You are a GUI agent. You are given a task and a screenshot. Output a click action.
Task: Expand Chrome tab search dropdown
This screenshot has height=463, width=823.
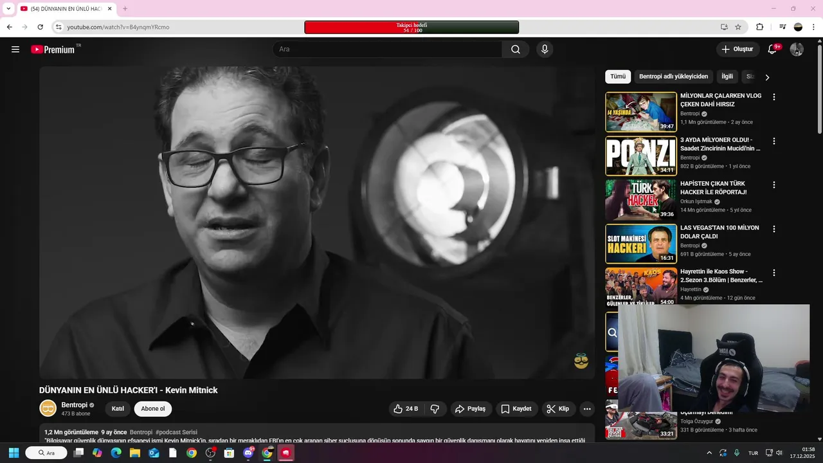pyautogui.click(x=8, y=9)
